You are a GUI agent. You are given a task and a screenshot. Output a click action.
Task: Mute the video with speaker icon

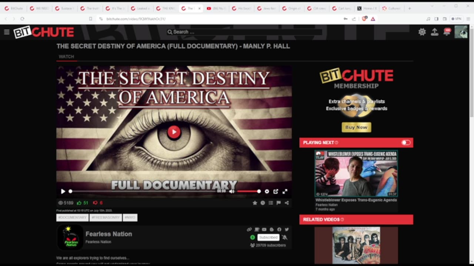click(x=232, y=191)
